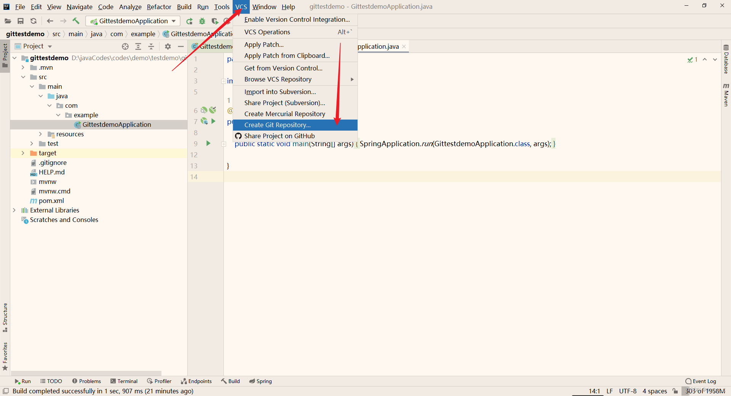Choose Create Mercurial Repository
The image size is (731, 396).
(295, 114)
